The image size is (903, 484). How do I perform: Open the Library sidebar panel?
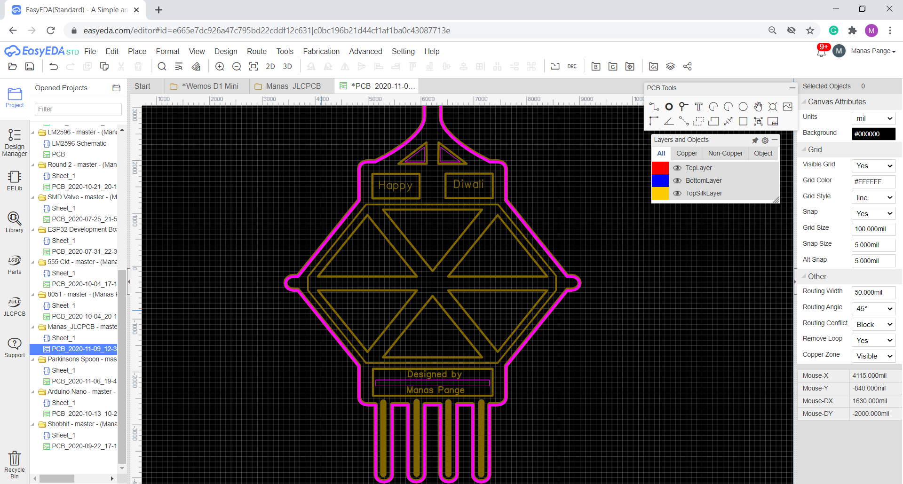(15, 222)
